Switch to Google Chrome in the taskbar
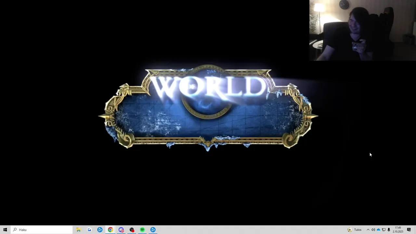Screen dimensions: 416x234 click(110, 230)
